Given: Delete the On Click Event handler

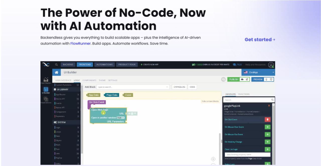Looking at the screenshot, I should coord(268,120).
